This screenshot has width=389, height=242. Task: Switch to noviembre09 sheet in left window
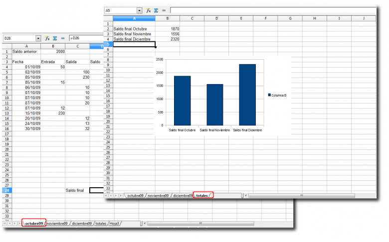click(57, 224)
